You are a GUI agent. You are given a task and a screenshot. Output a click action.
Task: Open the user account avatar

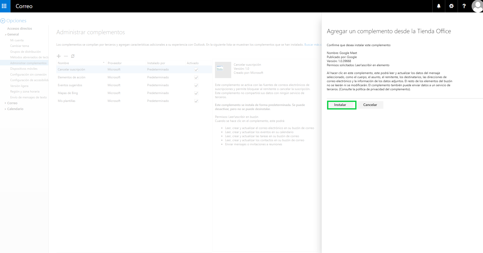(477, 6)
